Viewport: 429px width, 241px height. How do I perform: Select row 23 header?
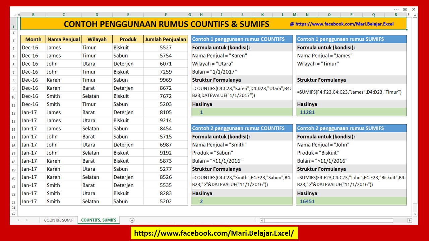[x=14, y=202]
